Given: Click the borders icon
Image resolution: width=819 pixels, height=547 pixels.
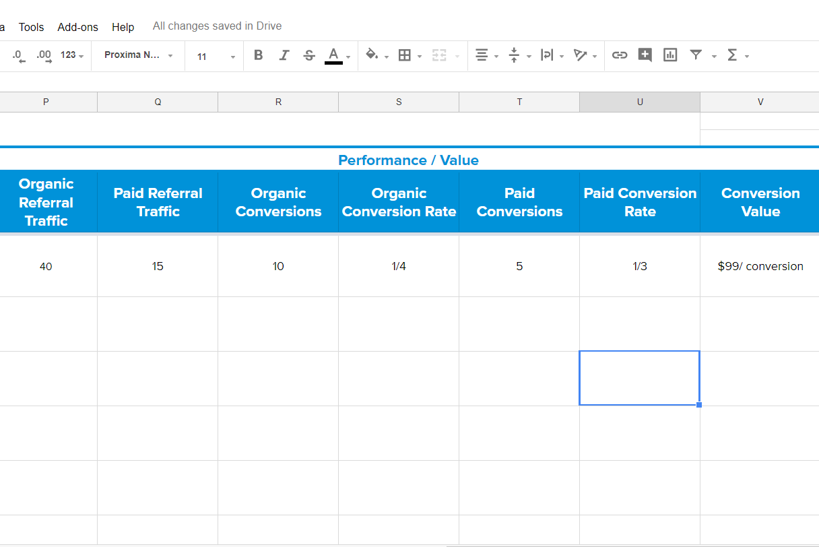Looking at the screenshot, I should point(405,55).
